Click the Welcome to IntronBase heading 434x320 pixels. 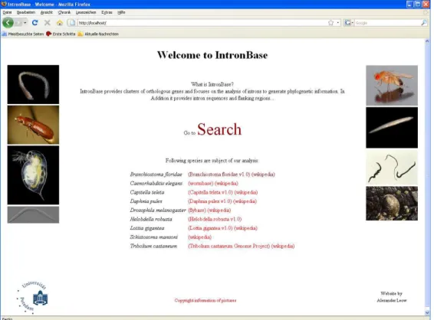212,55
